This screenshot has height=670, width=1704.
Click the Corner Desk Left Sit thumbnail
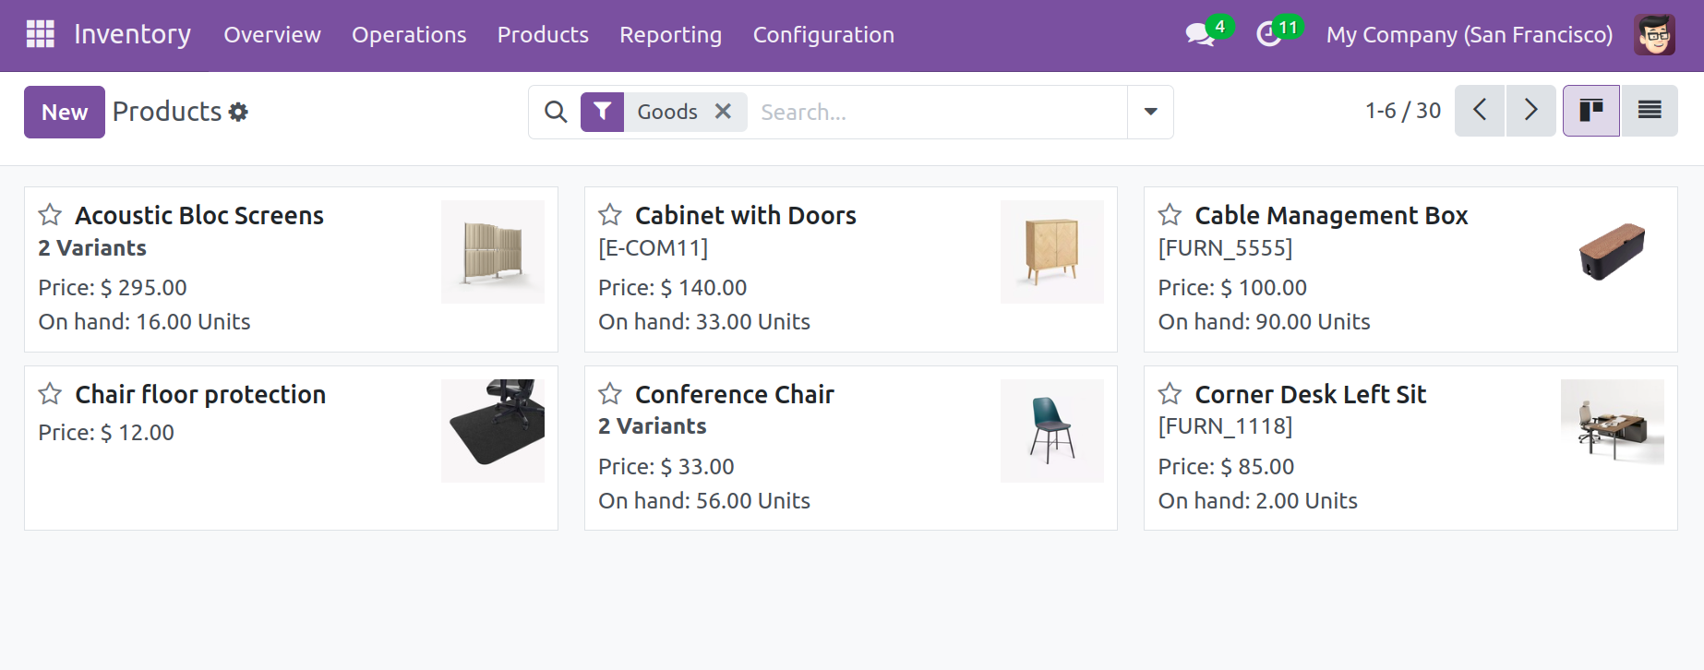click(x=1612, y=422)
